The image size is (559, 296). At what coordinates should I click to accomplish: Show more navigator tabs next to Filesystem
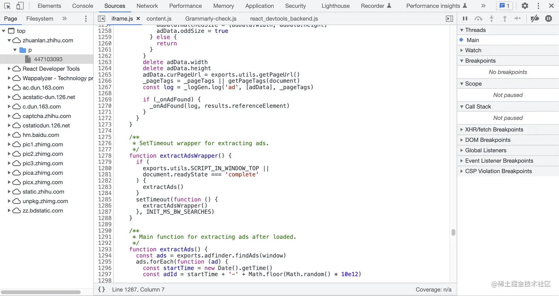[x=64, y=18]
